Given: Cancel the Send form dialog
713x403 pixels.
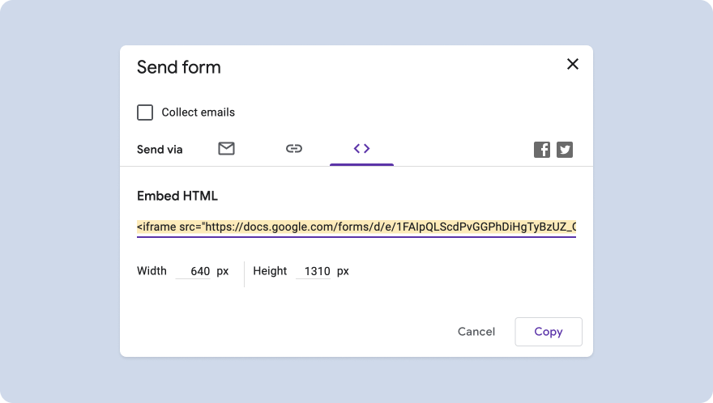Looking at the screenshot, I should [x=476, y=332].
